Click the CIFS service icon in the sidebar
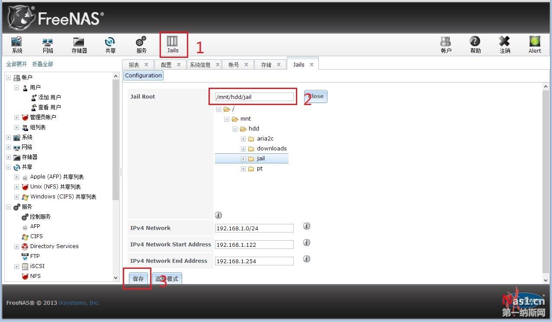 (x=25, y=236)
